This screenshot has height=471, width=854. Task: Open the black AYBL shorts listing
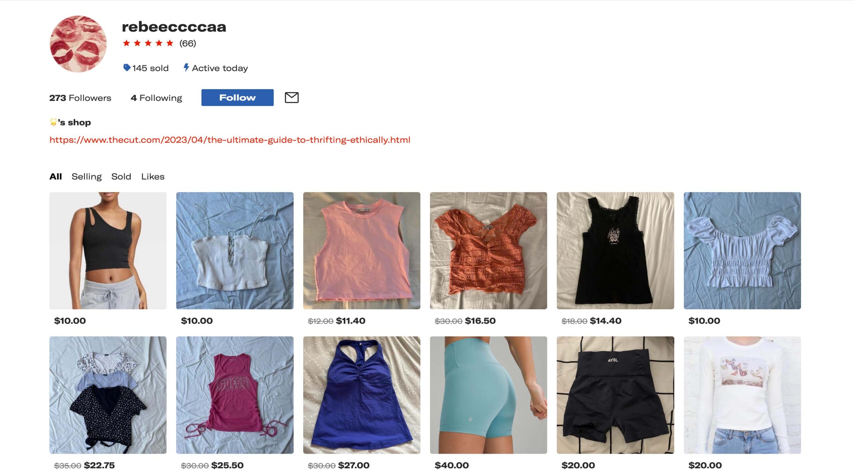point(615,395)
